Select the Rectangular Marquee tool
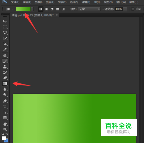Viewport: 144px width, 143px height. click(5, 27)
